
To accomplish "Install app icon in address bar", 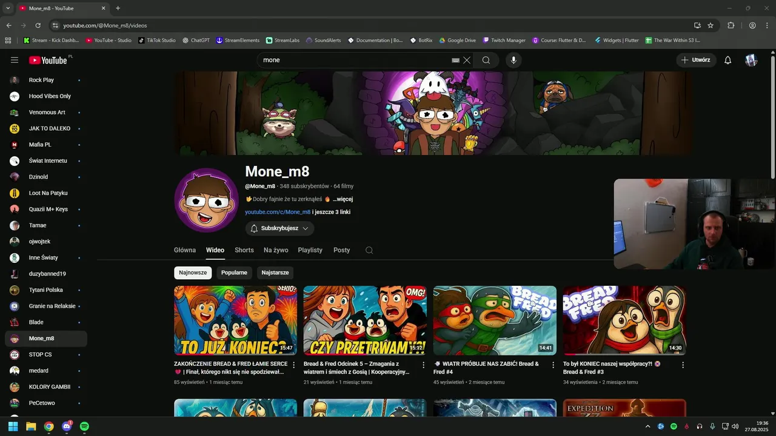I will [x=697, y=25].
